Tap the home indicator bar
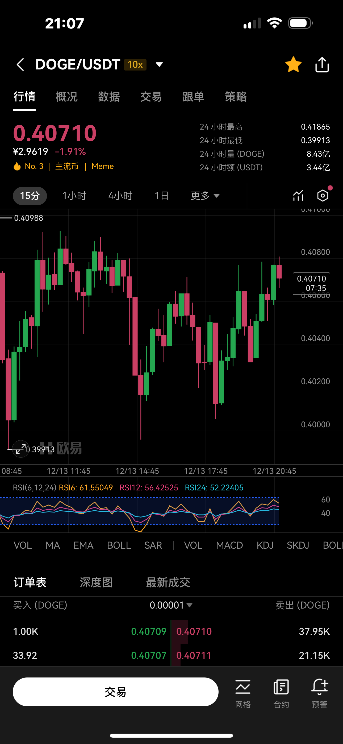This screenshot has width=343, height=744. click(171, 735)
